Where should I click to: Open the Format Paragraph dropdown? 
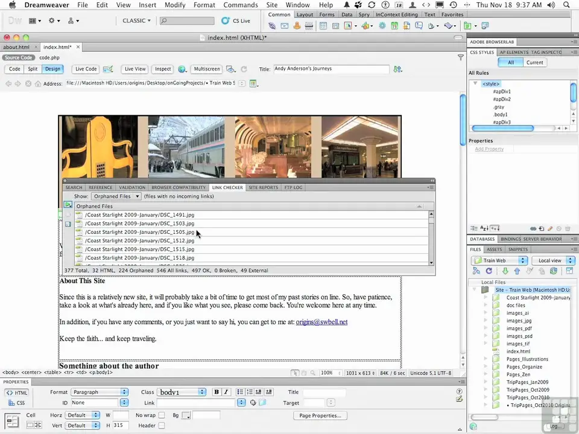pyautogui.click(x=100, y=392)
